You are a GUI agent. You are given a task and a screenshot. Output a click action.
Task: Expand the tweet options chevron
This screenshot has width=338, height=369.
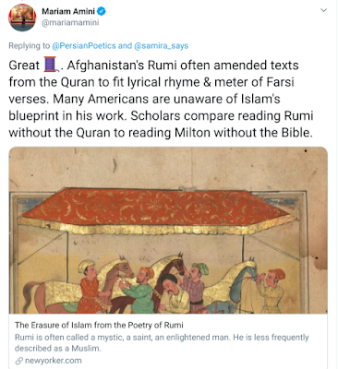[323, 10]
